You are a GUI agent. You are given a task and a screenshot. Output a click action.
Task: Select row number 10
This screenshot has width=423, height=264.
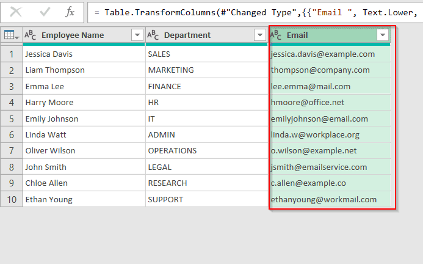point(12,199)
